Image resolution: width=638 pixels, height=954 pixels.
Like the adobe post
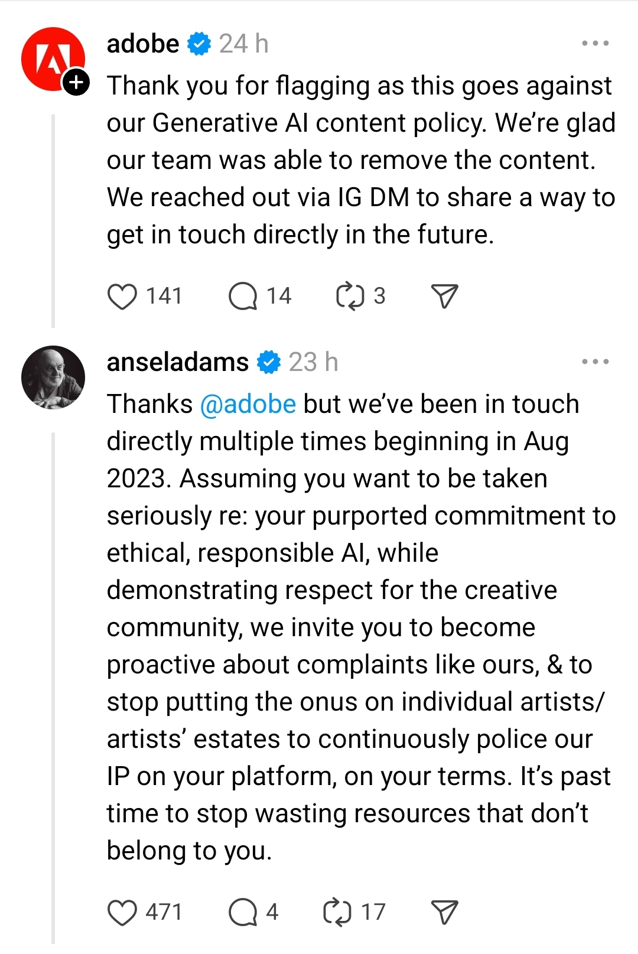[x=122, y=297]
